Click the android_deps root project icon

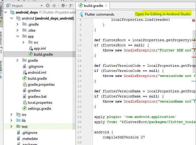(x=12, y=12)
